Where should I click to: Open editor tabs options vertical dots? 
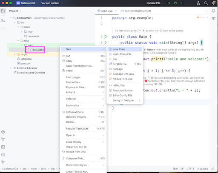click(x=206, y=11)
